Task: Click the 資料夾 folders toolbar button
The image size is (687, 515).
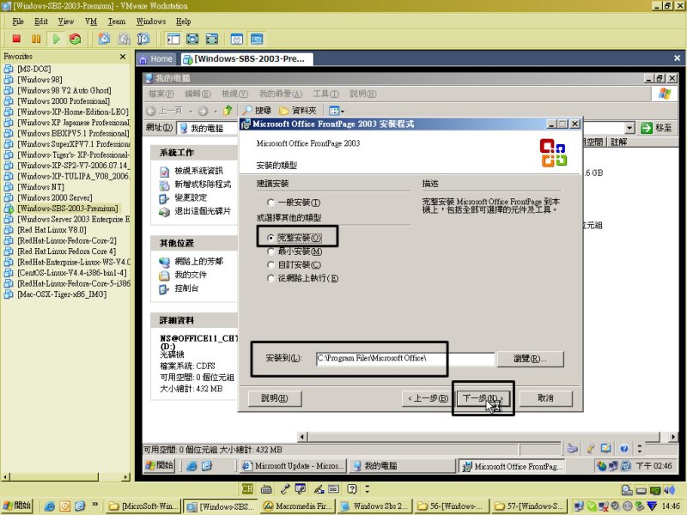Action: pyautogui.click(x=298, y=111)
